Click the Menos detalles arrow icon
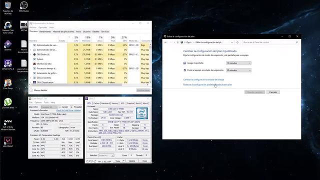The width and height of the screenshot is (320, 180). (x=31, y=90)
